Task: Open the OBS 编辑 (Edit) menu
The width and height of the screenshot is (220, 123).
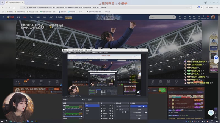Action: pyautogui.click(x=69, y=53)
